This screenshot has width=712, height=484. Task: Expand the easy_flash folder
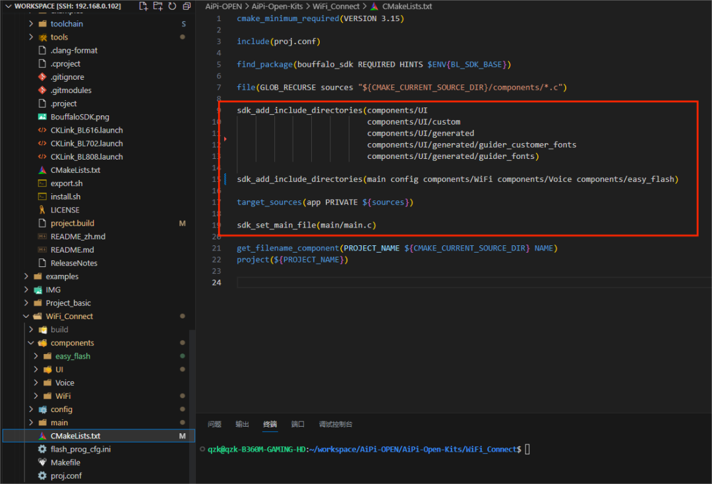coord(73,356)
